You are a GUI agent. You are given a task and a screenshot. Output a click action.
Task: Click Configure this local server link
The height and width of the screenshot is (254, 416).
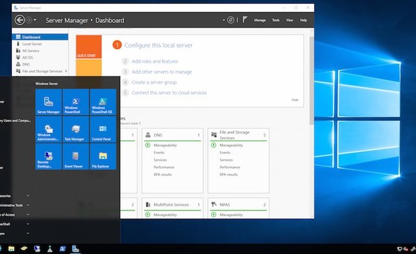(159, 45)
